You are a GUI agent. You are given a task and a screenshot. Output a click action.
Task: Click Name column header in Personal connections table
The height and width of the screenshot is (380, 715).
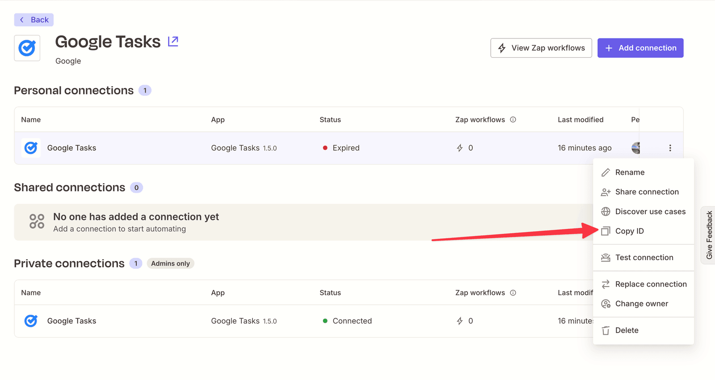(31, 119)
